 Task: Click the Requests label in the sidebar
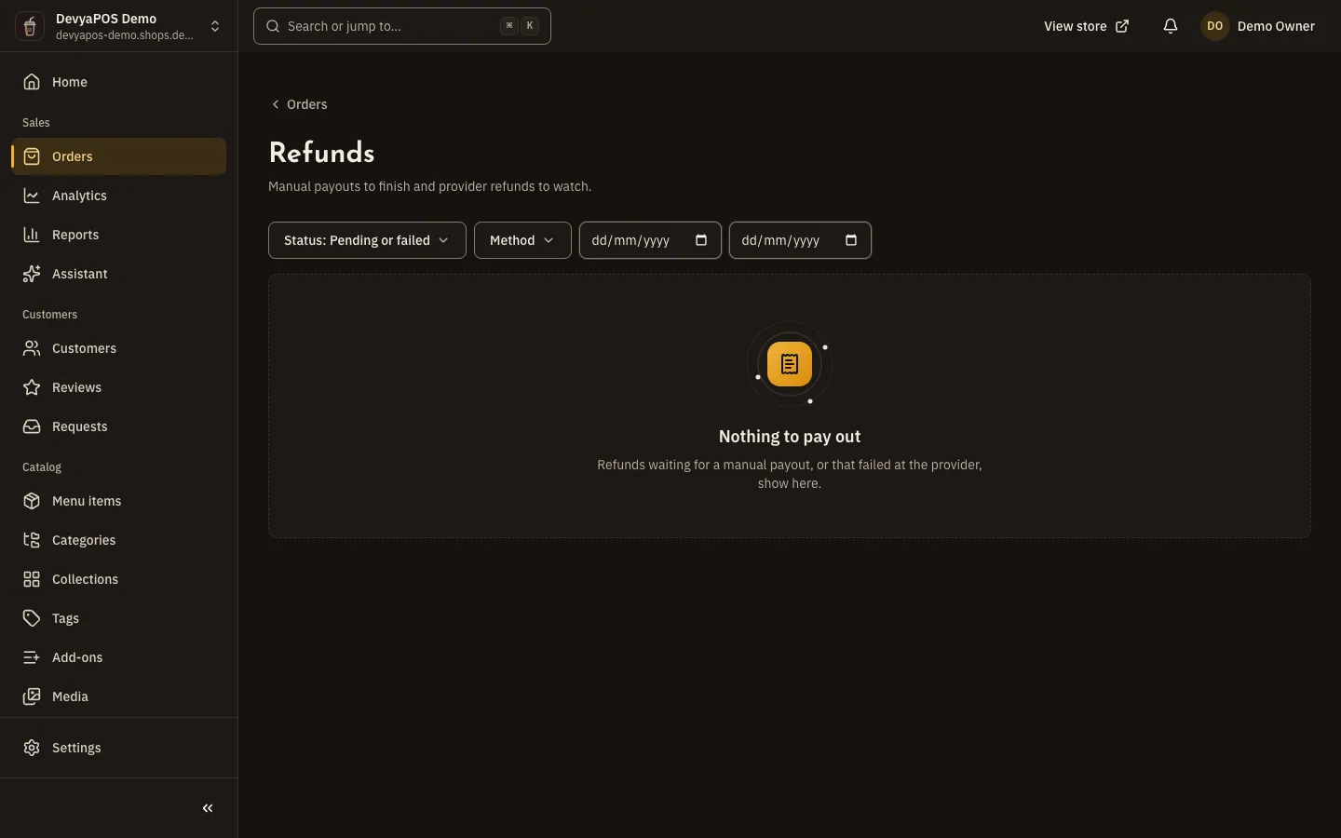click(80, 426)
